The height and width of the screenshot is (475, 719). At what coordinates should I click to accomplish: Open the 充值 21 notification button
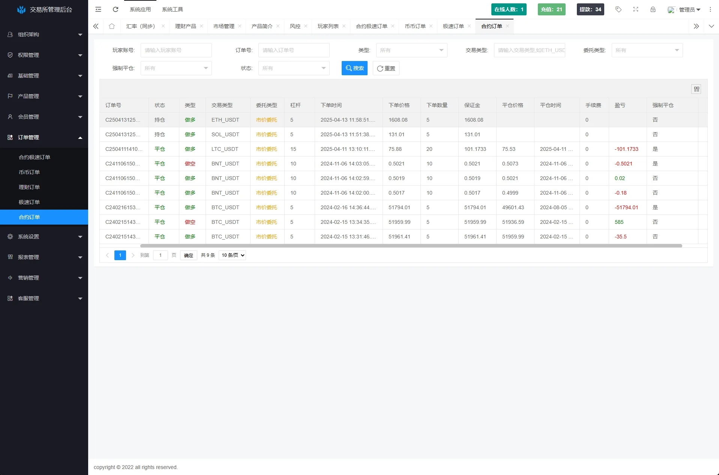(551, 9)
